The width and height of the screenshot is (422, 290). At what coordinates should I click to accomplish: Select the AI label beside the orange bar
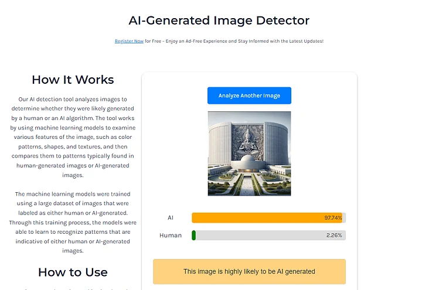[171, 218]
